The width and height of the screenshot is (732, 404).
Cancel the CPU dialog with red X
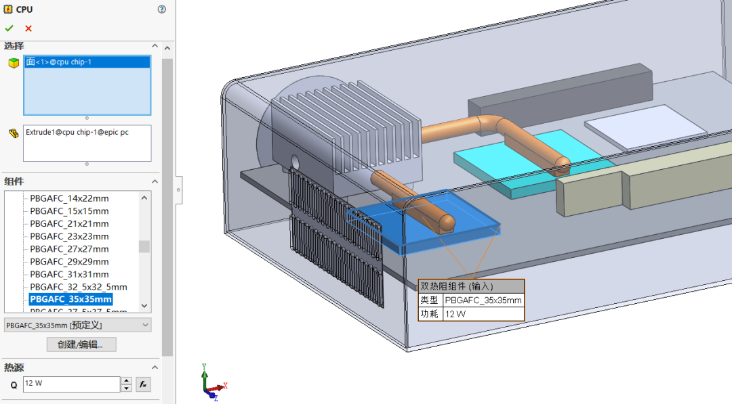point(28,28)
